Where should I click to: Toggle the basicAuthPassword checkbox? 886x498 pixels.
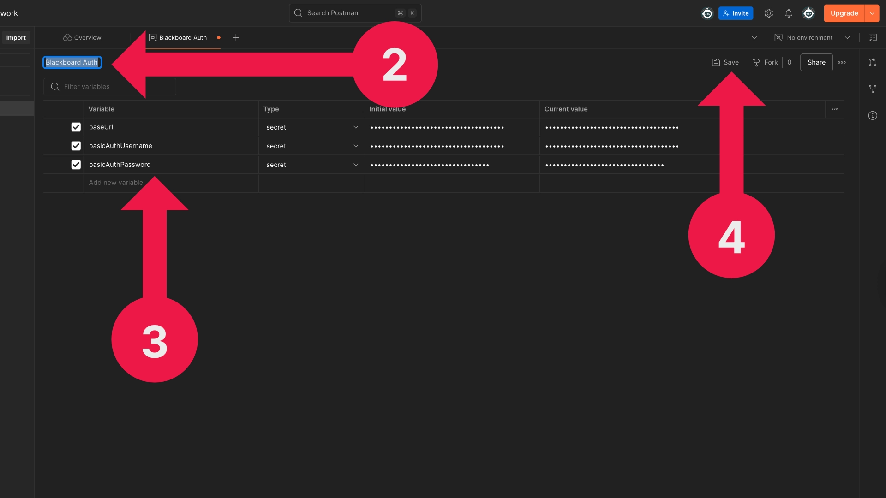pos(76,165)
